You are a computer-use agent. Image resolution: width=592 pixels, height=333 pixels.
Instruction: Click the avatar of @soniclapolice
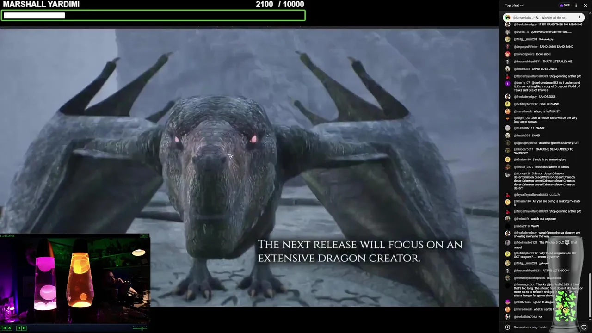tap(507, 54)
